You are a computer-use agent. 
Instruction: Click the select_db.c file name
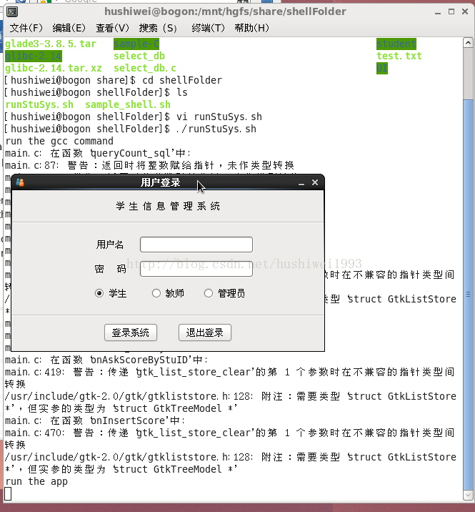[145, 68]
